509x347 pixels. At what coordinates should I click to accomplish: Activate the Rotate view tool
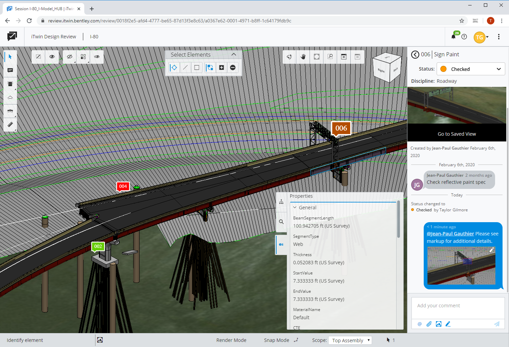(289, 57)
